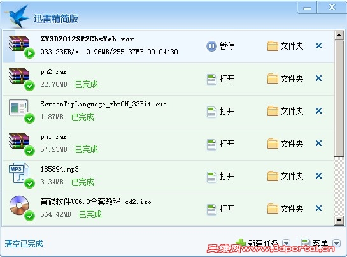Remove the 185894.mp3 task
The width and height of the screenshot is (347, 257).
(318, 176)
